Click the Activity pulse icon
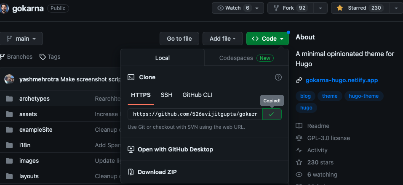The image size is (403, 185). click(x=299, y=150)
